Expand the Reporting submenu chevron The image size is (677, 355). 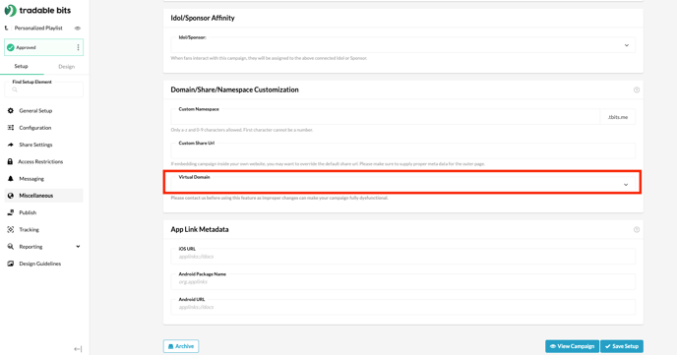click(x=78, y=246)
